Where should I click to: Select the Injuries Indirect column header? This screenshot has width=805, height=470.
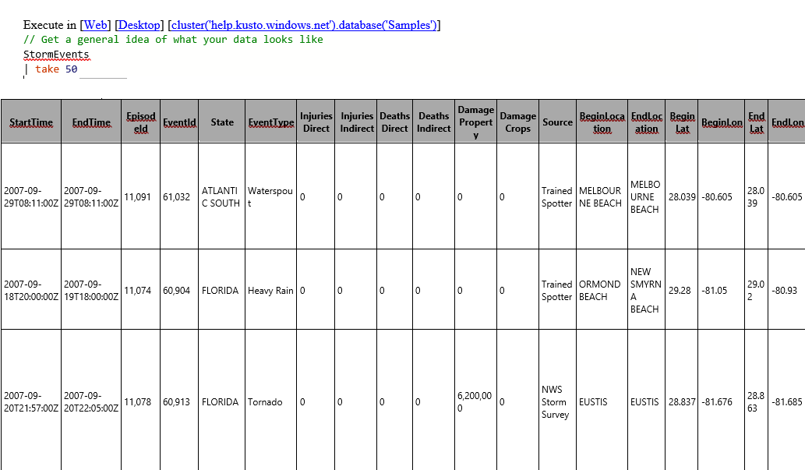point(356,122)
